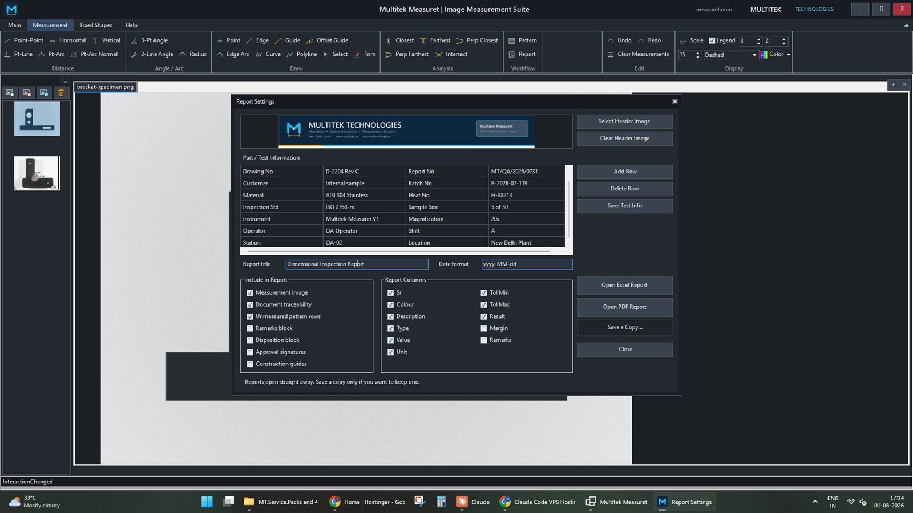Viewport: 913px width, 513px height.
Task: Click Clear Header Image button
Action: [625, 139]
